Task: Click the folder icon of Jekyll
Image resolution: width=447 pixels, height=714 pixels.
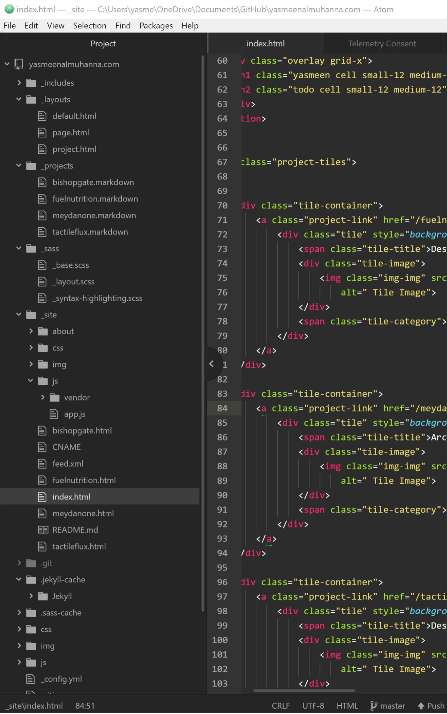Action: tap(43, 596)
